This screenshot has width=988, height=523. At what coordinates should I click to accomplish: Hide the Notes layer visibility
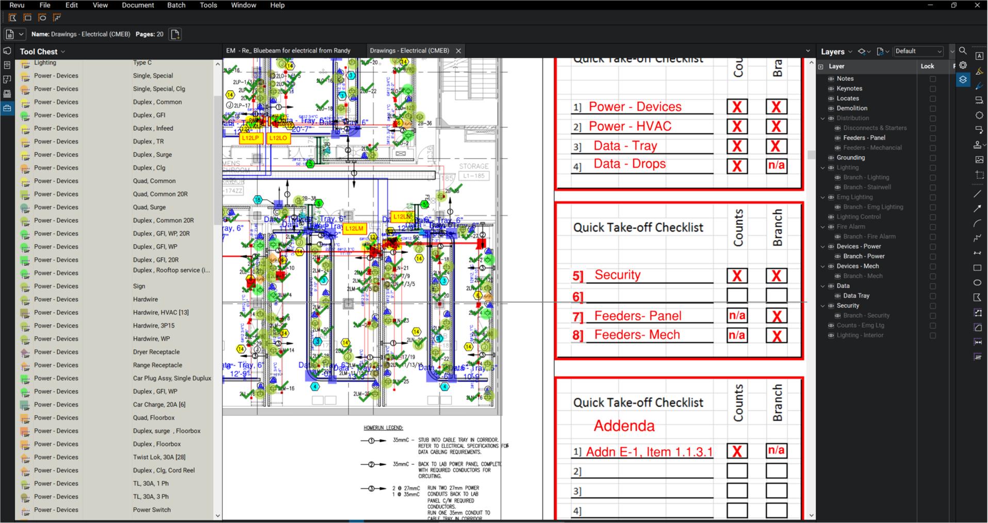[x=831, y=78]
